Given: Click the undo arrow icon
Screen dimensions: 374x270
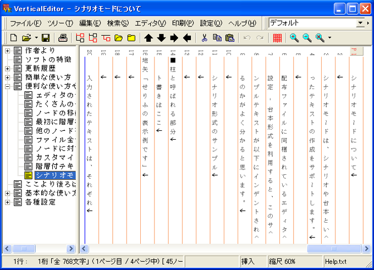Looking at the screenshot, I should (x=247, y=38).
